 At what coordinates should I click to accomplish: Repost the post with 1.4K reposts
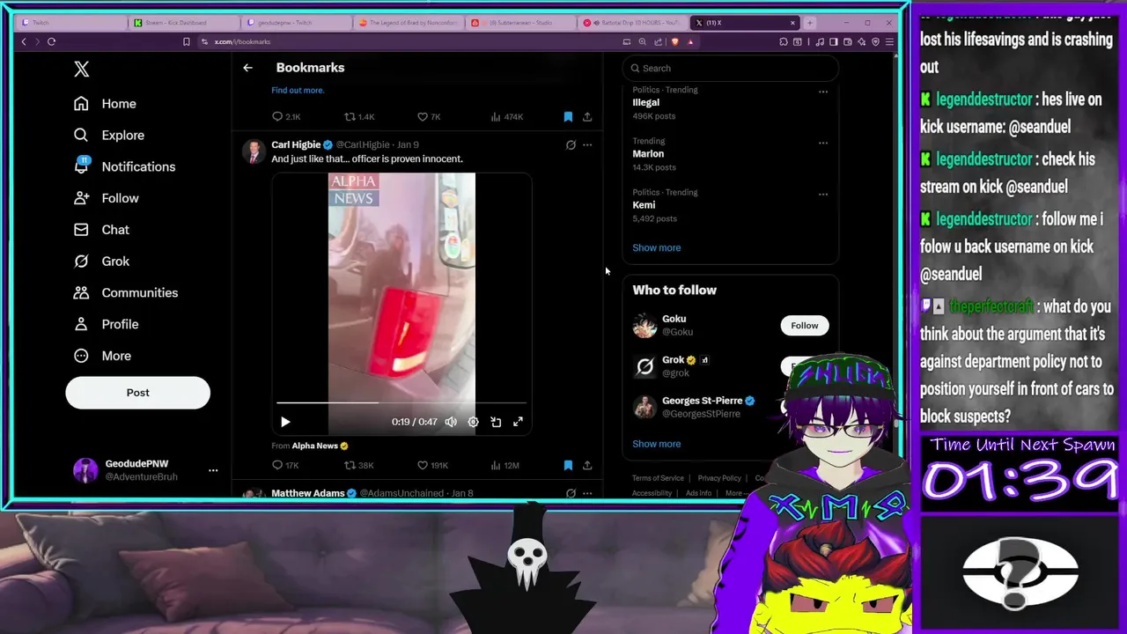(x=358, y=117)
